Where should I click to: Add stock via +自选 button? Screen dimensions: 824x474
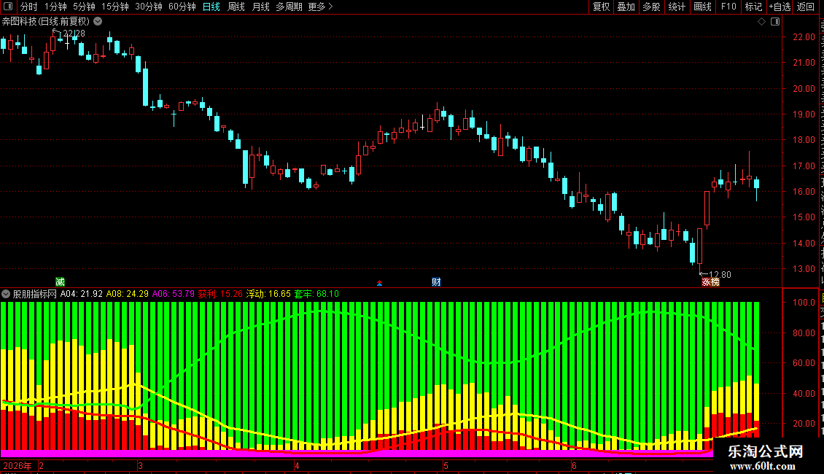point(780,7)
